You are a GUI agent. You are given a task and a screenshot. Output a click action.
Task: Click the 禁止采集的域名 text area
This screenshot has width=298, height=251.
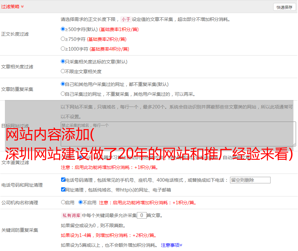(178, 134)
